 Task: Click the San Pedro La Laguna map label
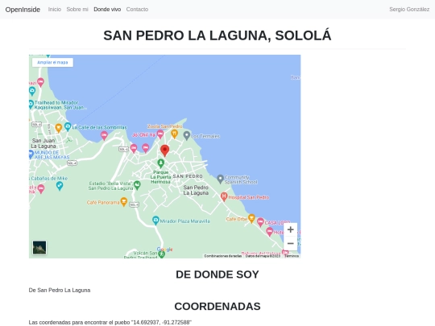point(196,190)
